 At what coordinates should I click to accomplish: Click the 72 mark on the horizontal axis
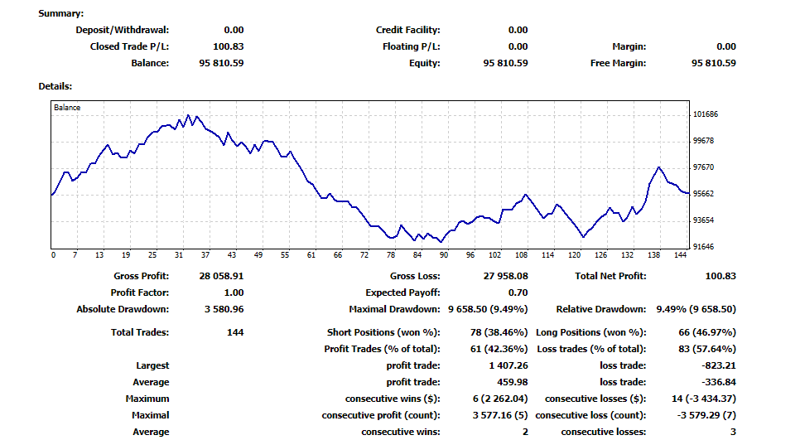(x=364, y=255)
